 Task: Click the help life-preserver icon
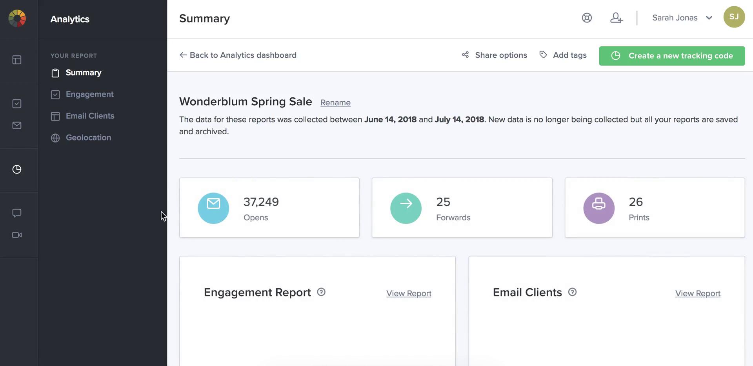(x=587, y=18)
